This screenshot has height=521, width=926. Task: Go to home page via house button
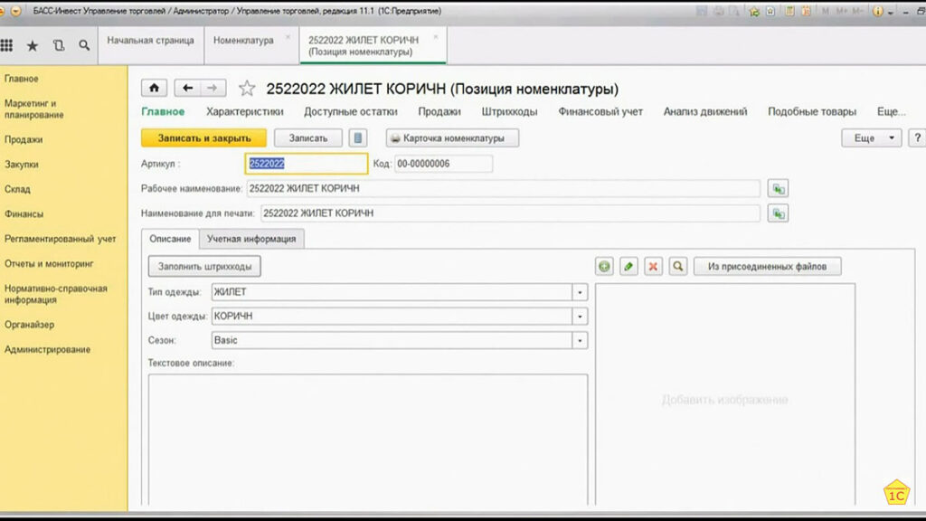tap(154, 88)
